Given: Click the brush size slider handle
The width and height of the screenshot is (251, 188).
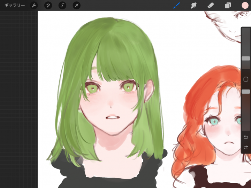Looking at the screenshot, I should click(x=246, y=58).
